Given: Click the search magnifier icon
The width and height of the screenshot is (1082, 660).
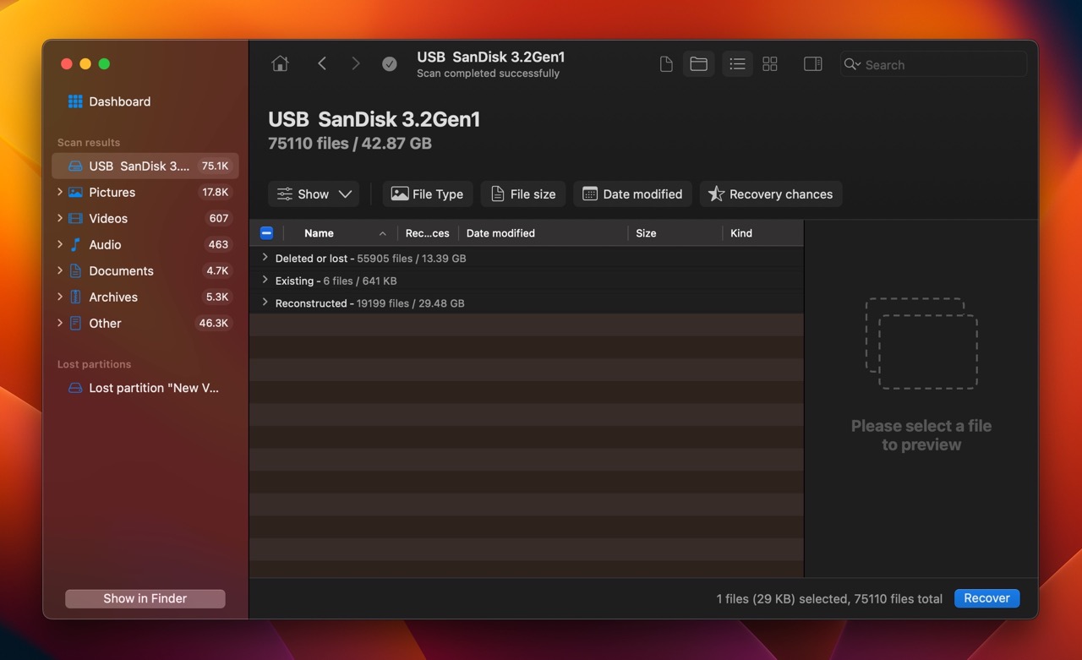Looking at the screenshot, I should pyautogui.click(x=852, y=64).
